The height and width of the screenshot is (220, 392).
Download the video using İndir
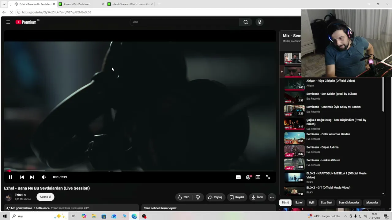pyautogui.click(x=257, y=197)
